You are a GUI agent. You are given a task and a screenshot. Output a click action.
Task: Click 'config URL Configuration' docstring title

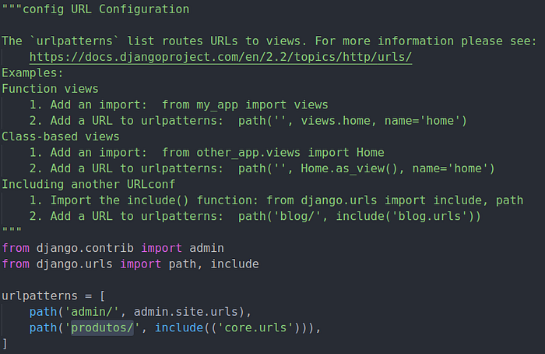pos(106,9)
